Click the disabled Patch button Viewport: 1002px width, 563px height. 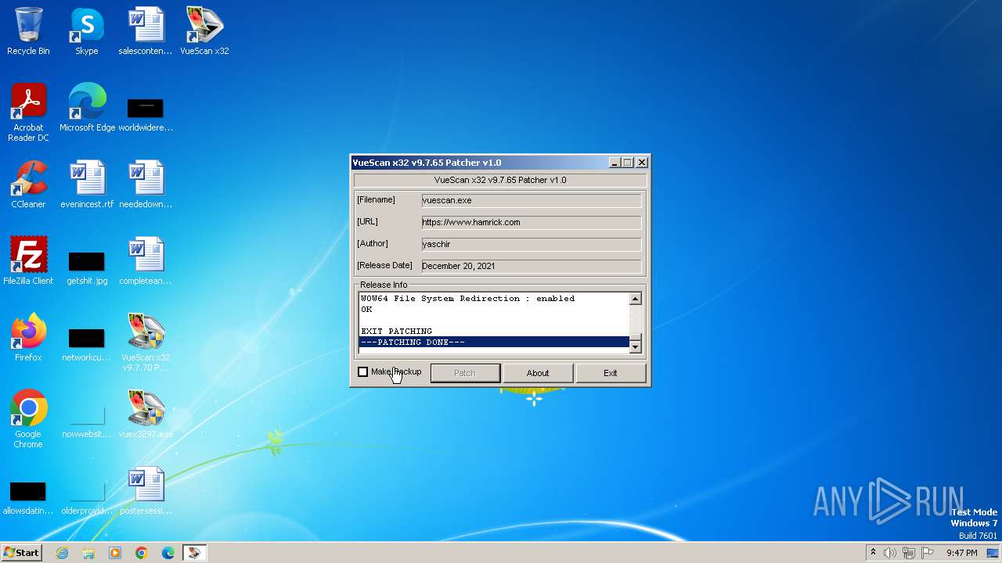click(465, 373)
